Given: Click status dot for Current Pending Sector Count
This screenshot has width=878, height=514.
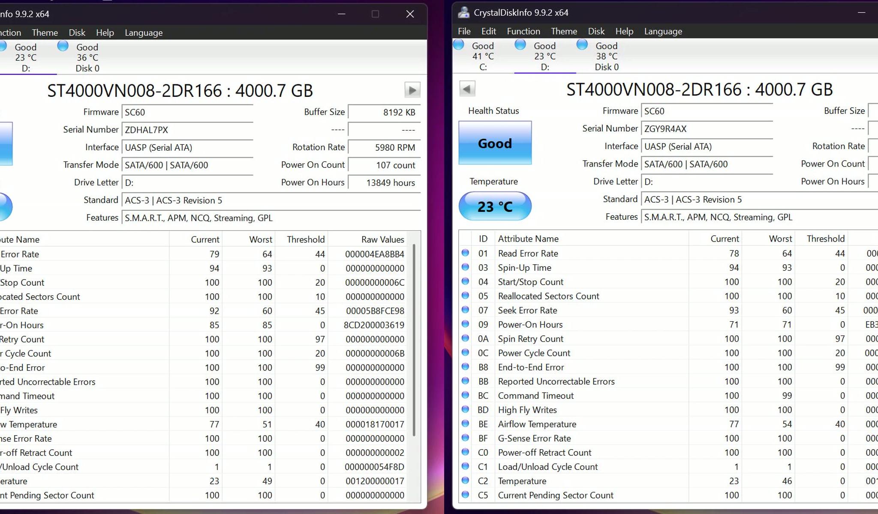Looking at the screenshot, I should click(x=465, y=494).
